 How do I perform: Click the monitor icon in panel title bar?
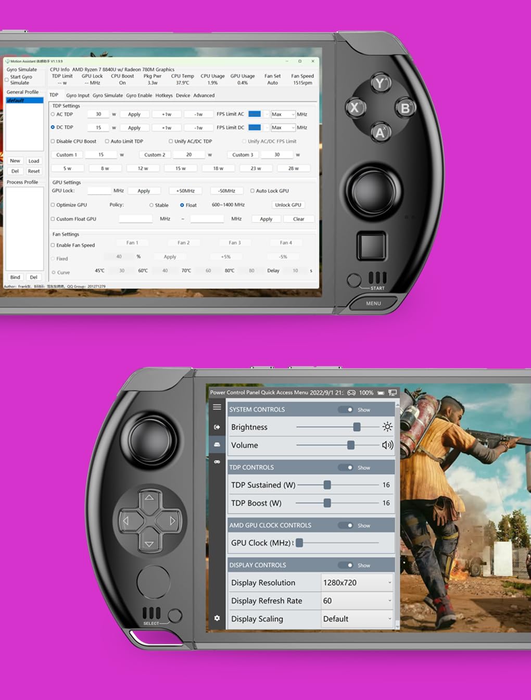pos(393,393)
